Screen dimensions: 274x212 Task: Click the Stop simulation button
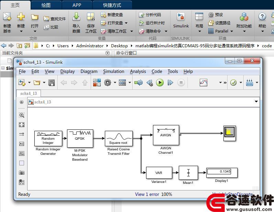[x=181, y=83]
